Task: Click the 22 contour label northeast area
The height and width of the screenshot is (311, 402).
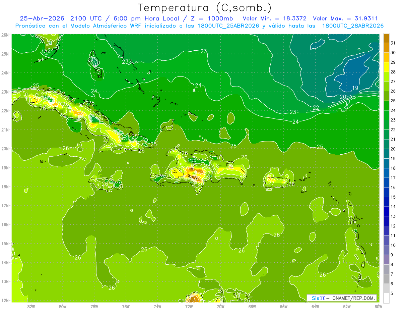Action: point(316,108)
